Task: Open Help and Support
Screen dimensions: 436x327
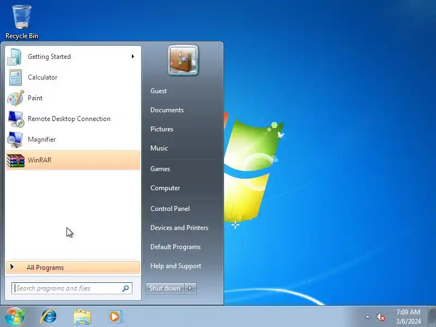Action: point(175,266)
